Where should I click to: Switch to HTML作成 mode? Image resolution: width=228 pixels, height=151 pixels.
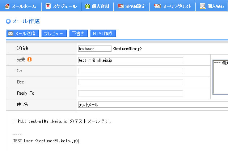103,34
